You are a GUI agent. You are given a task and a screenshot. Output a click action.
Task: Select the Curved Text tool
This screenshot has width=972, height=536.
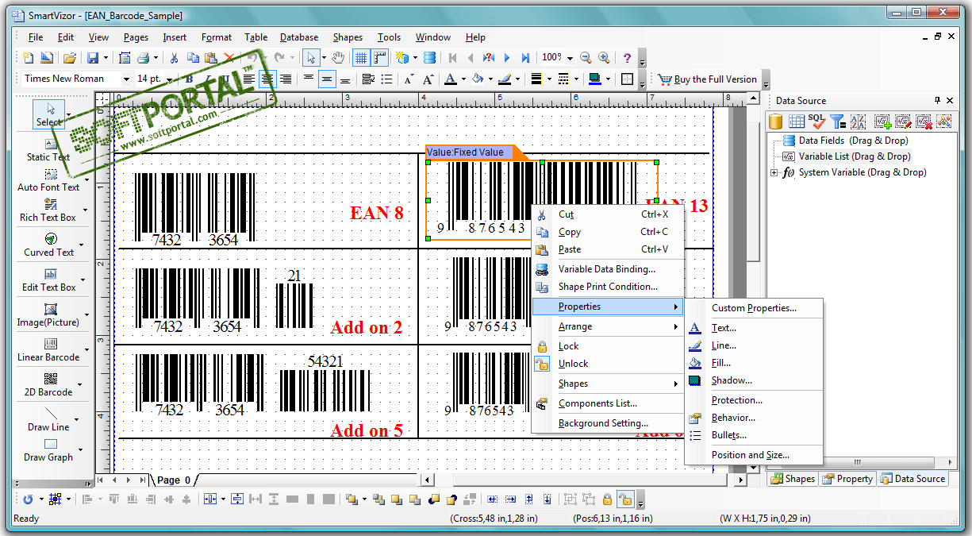[x=48, y=245]
